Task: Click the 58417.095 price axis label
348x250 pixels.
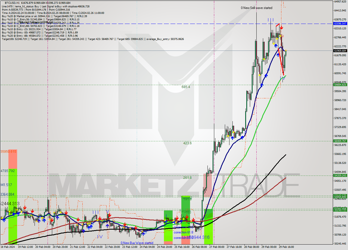Action: (340, 109)
